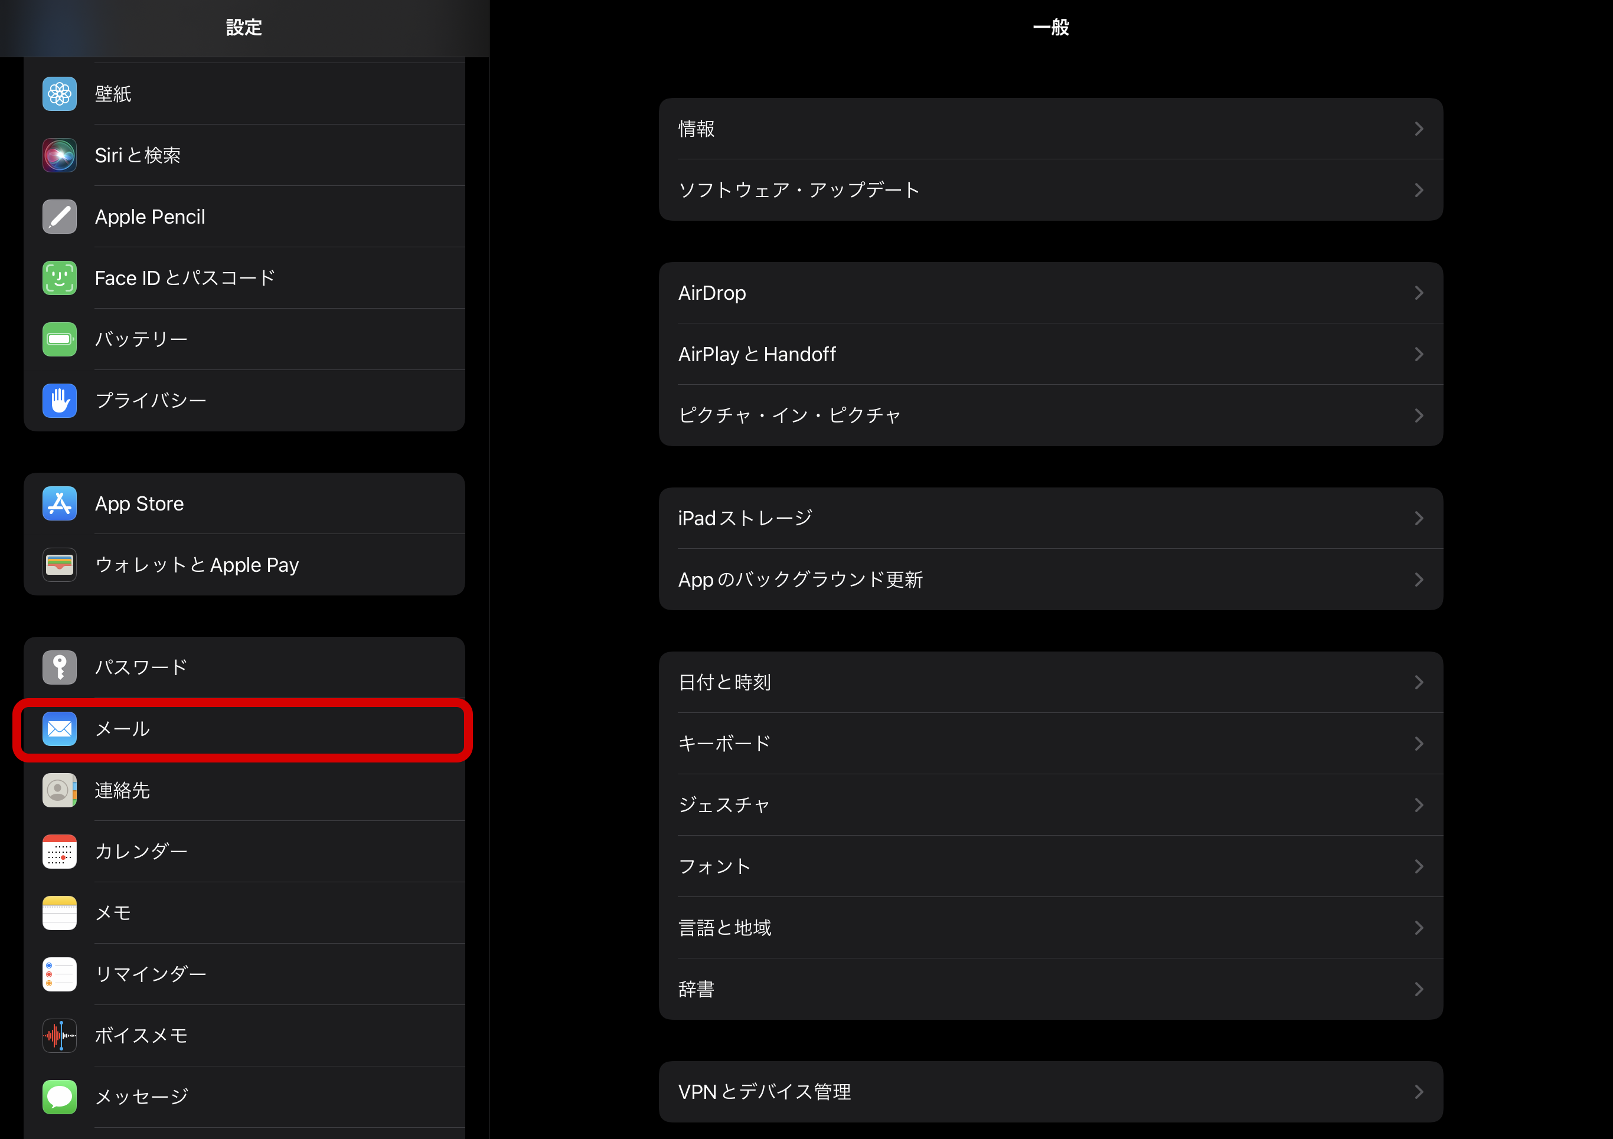Image resolution: width=1613 pixels, height=1139 pixels.
Task: Expand the キーボード row chevron
Action: (x=1418, y=743)
